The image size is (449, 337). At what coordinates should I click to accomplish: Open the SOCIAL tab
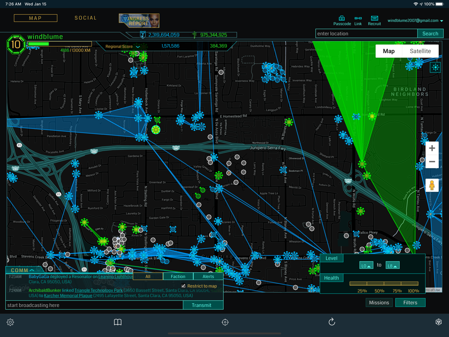point(86,18)
